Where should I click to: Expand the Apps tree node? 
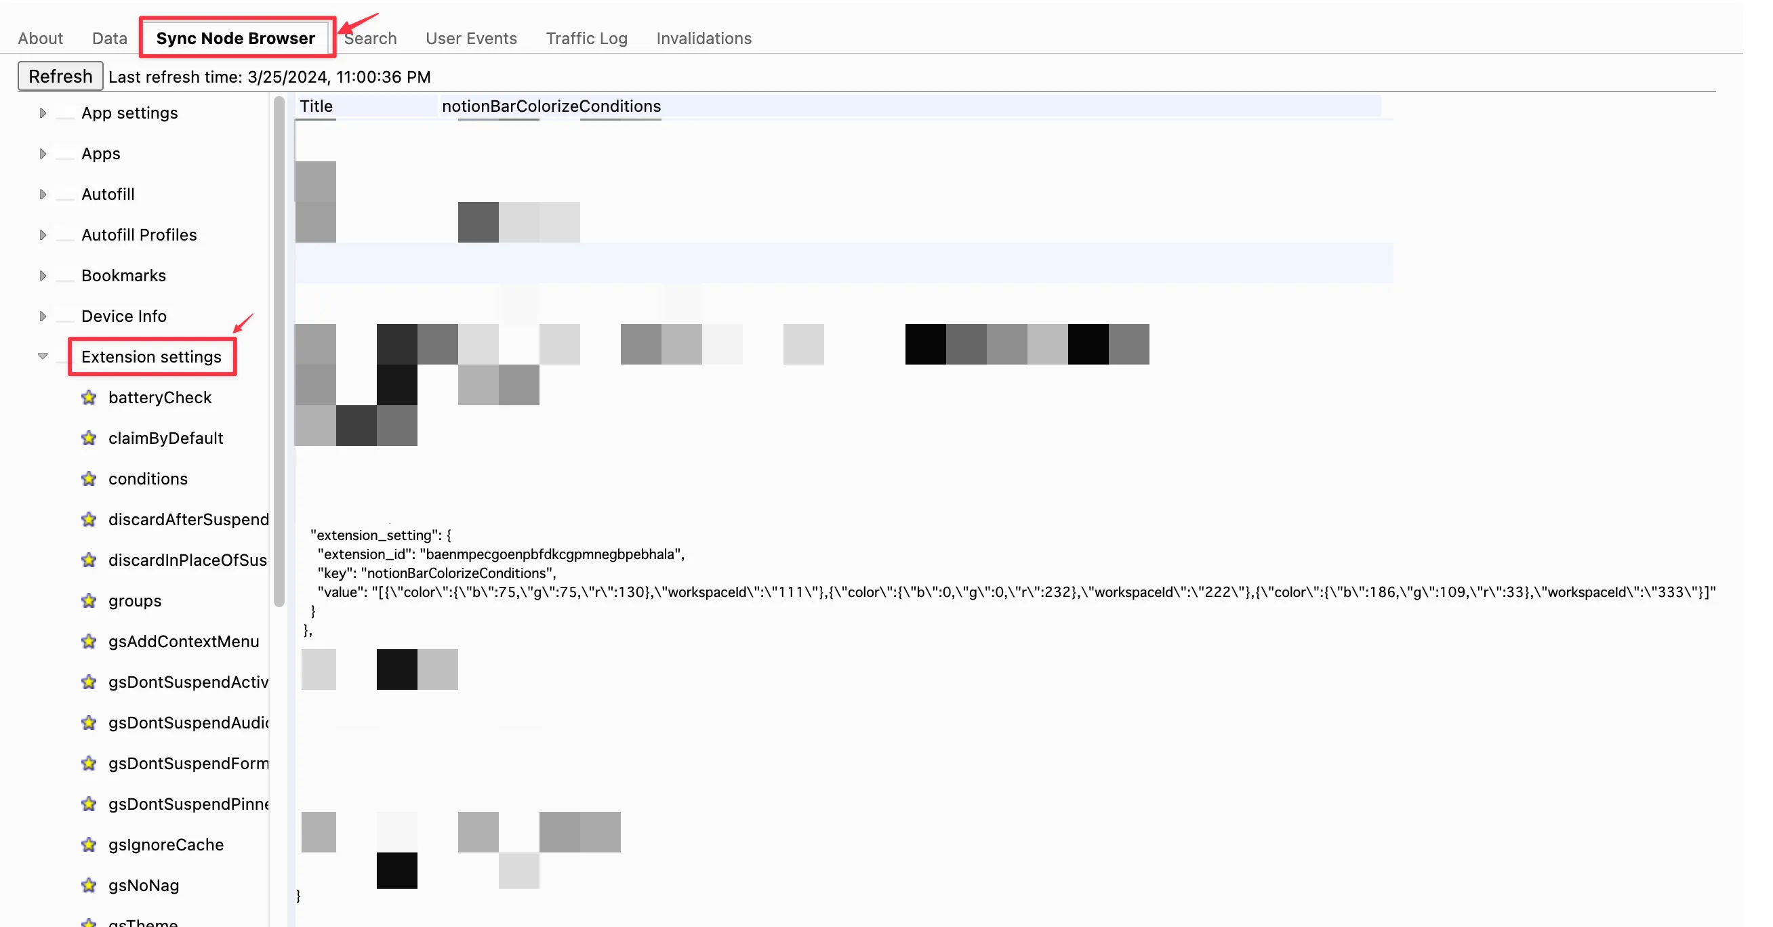point(42,154)
